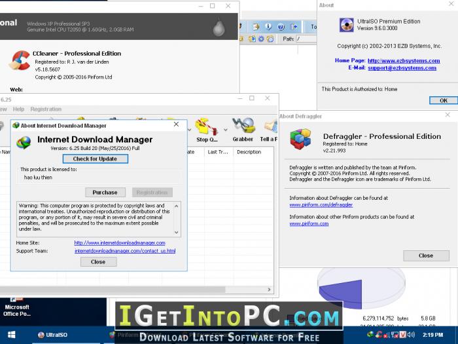Click the UltraISO Path input field

(307, 39)
